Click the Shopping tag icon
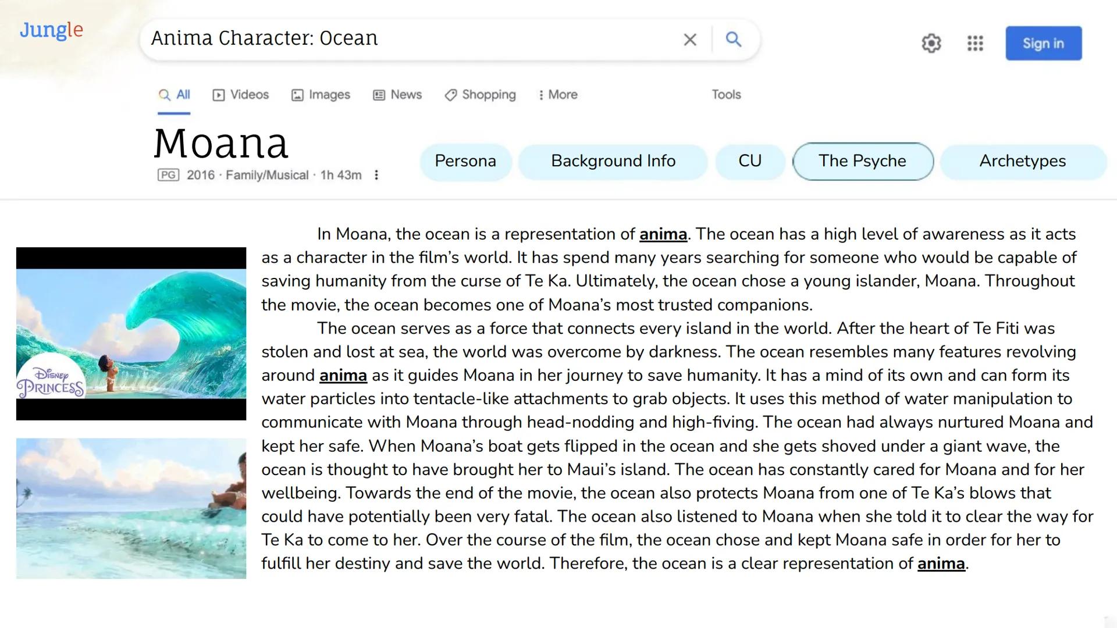1117x628 pixels. [x=450, y=94]
